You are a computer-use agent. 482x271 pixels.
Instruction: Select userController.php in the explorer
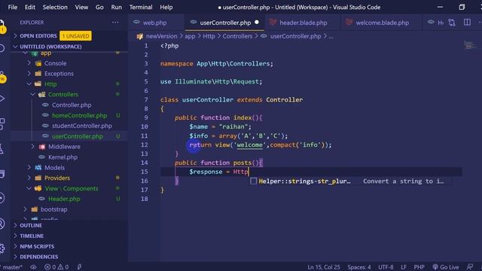click(77, 136)
